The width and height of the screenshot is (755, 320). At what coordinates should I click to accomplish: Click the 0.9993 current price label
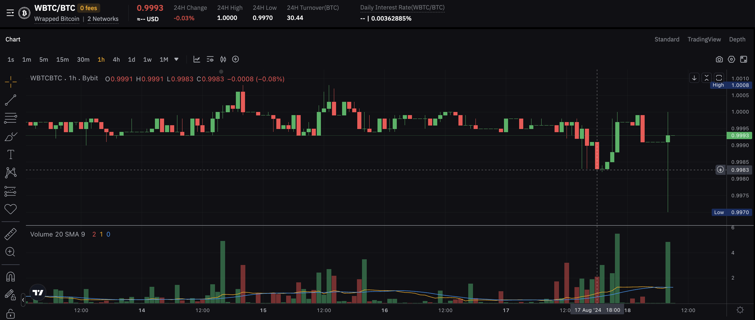[740, 135]
